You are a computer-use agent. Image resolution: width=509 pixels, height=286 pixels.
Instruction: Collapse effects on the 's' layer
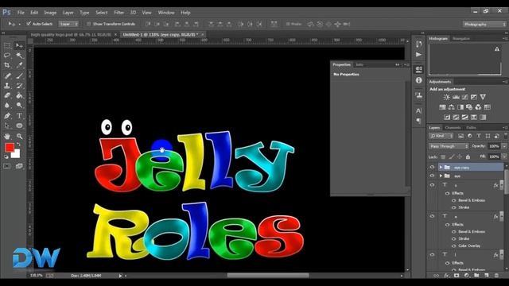[x=502, y=185]
